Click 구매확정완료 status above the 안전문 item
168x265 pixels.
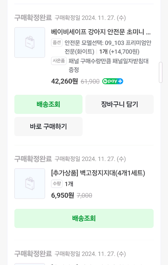[33, 18]
